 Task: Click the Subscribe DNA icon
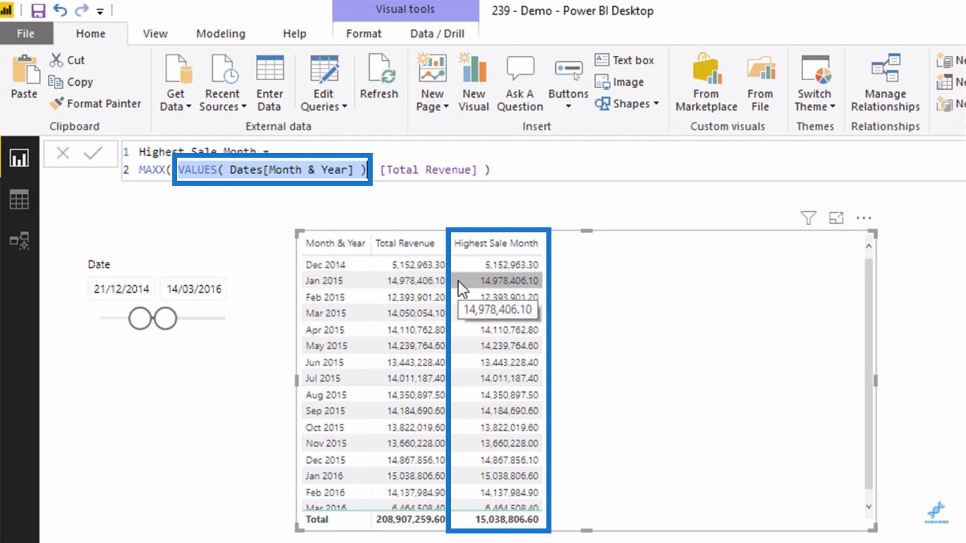[936, 513]
